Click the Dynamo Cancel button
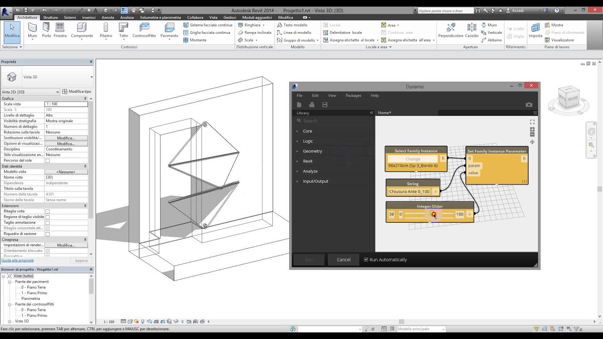Image resolution: width=603 pixels, height=339 pixels. pyautogui.click(x=343, y=259)
